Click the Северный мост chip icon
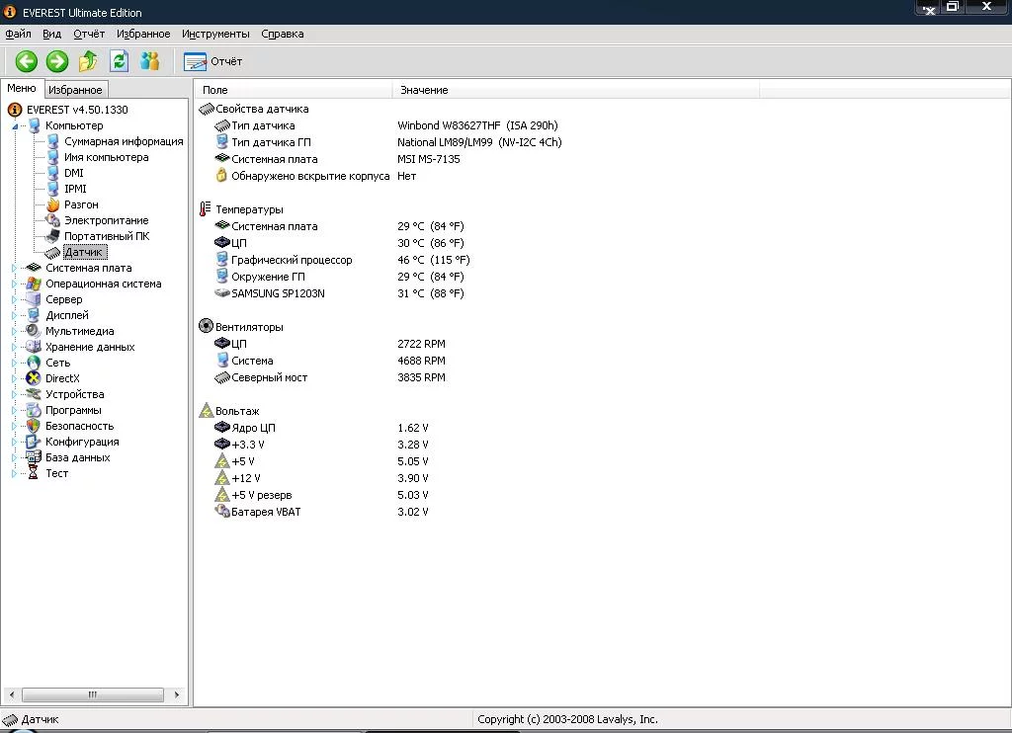Screen dimensions: 1012x733 point(222,377)
